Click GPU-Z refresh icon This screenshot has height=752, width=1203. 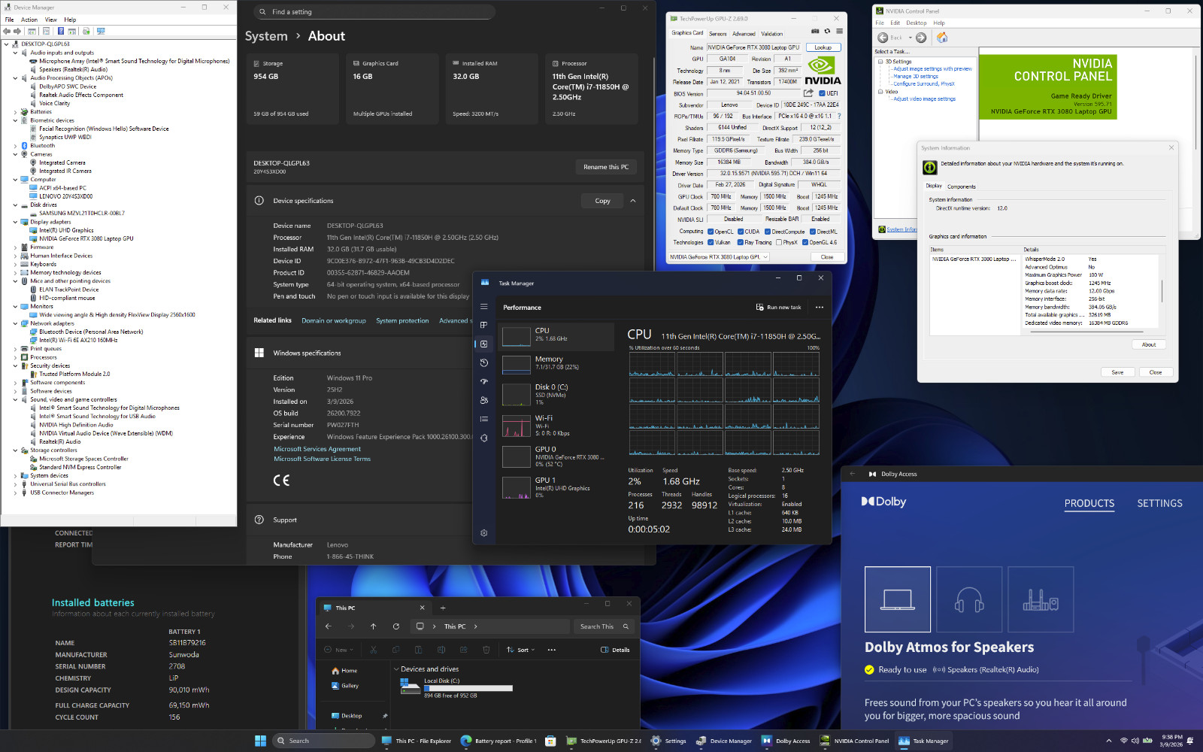point(827,32)
